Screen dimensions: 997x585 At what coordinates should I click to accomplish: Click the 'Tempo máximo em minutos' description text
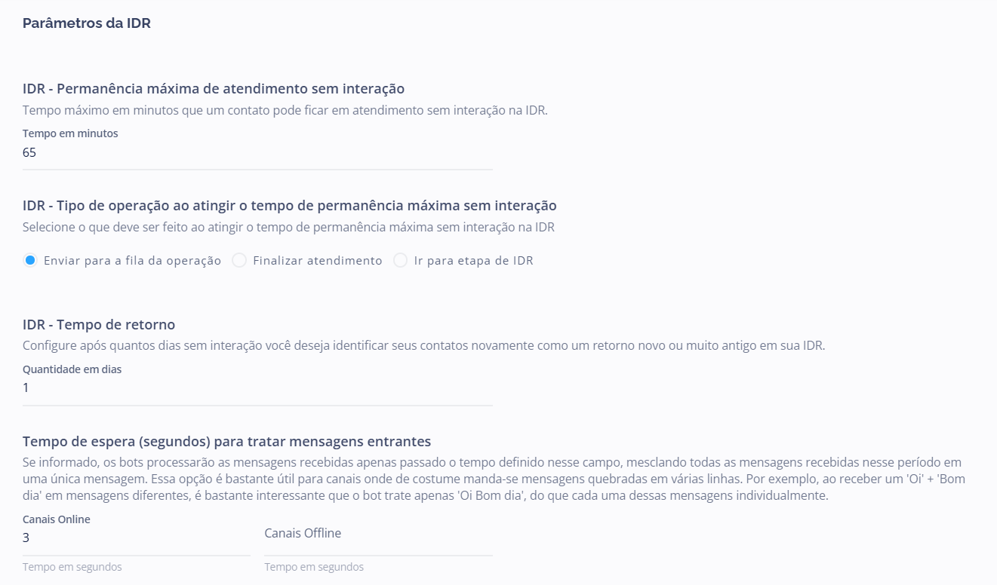[x=285, y=110]
